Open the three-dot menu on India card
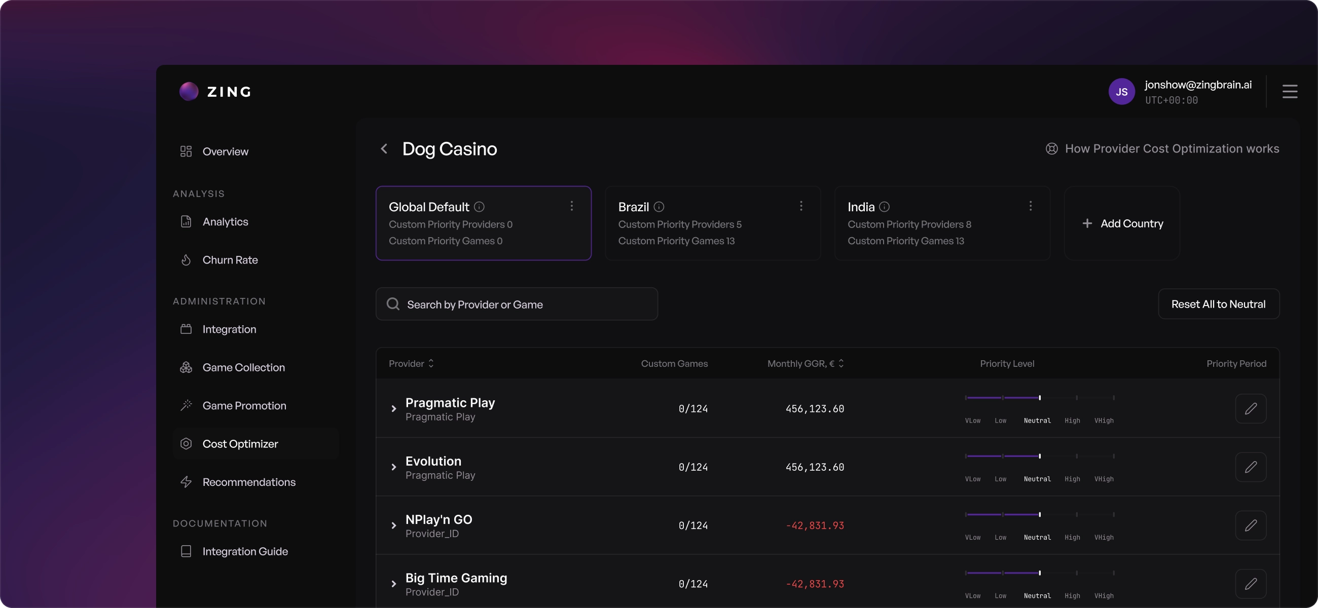1318x608 pixels. click(x=1031, y=206)
